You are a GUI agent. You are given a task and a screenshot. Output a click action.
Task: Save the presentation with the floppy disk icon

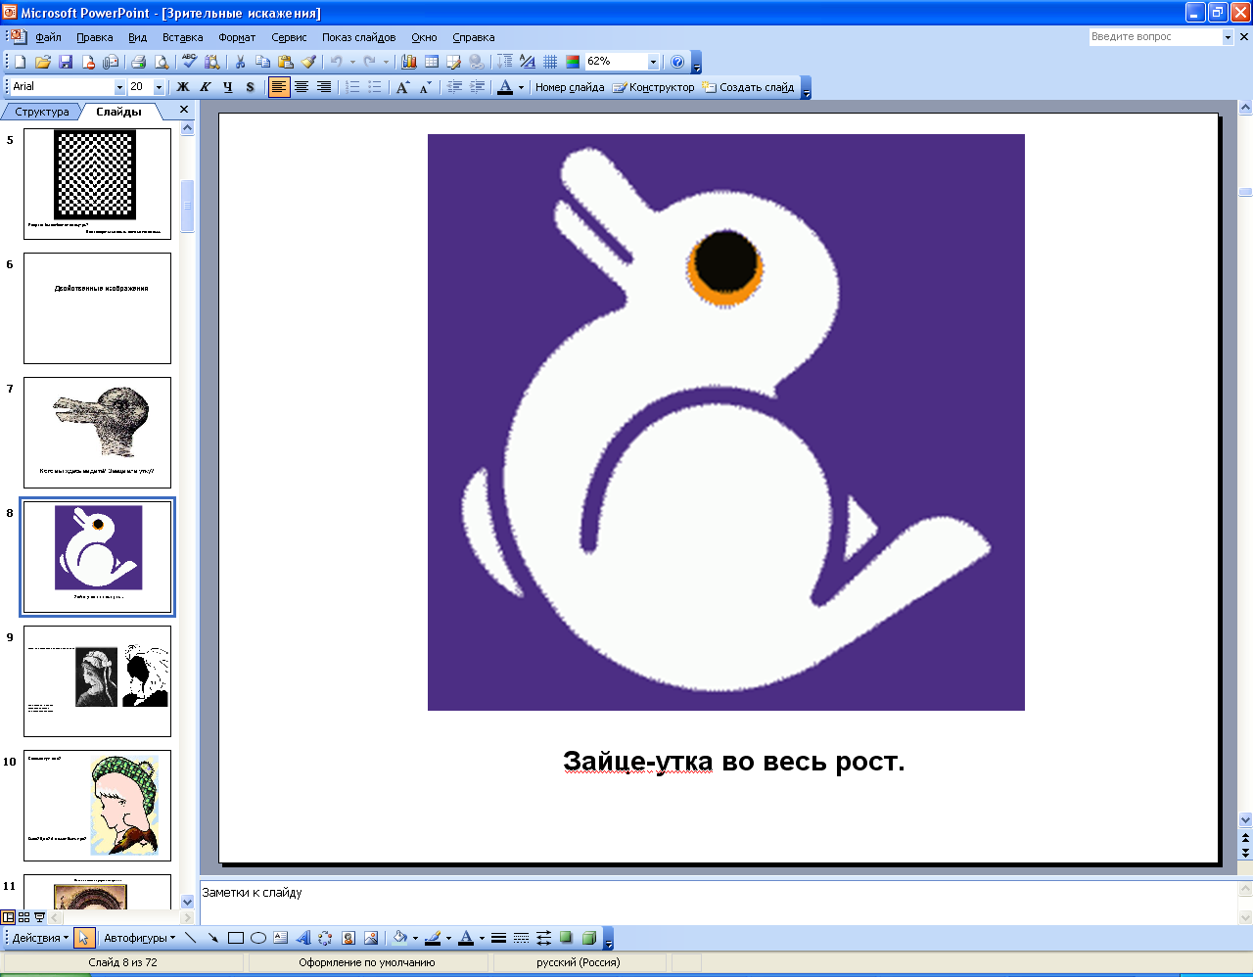(66, 62)
